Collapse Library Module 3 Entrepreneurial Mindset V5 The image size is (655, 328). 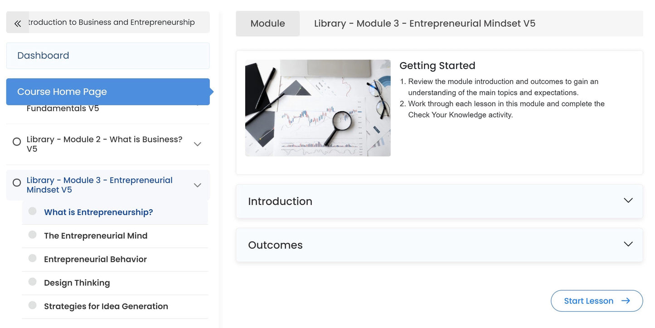197,185
